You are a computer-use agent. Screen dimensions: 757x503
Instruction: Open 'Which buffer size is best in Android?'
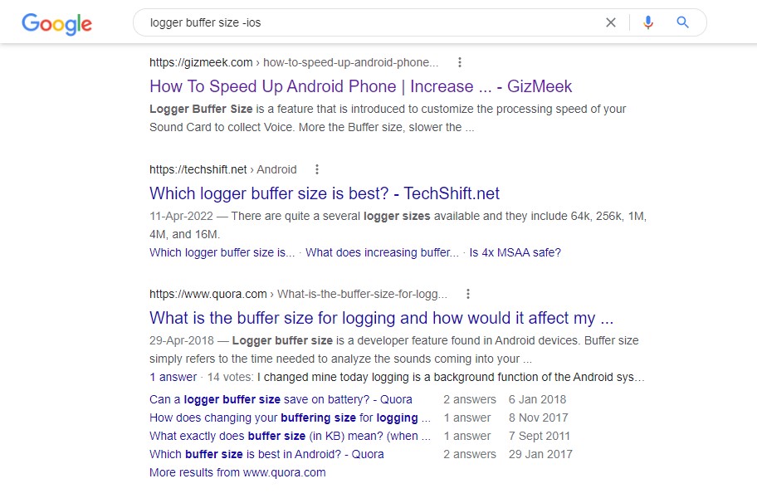(266, 454)
